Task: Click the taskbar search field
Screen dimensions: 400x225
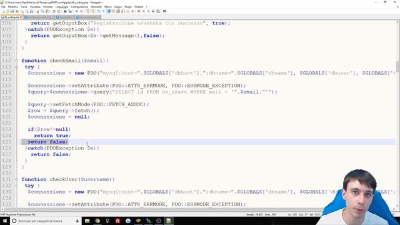Action: click(x=46, y=221)
